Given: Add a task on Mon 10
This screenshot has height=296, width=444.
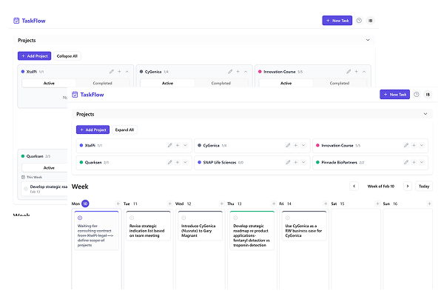Looking at the screenshot, I should tap(118, 203).
